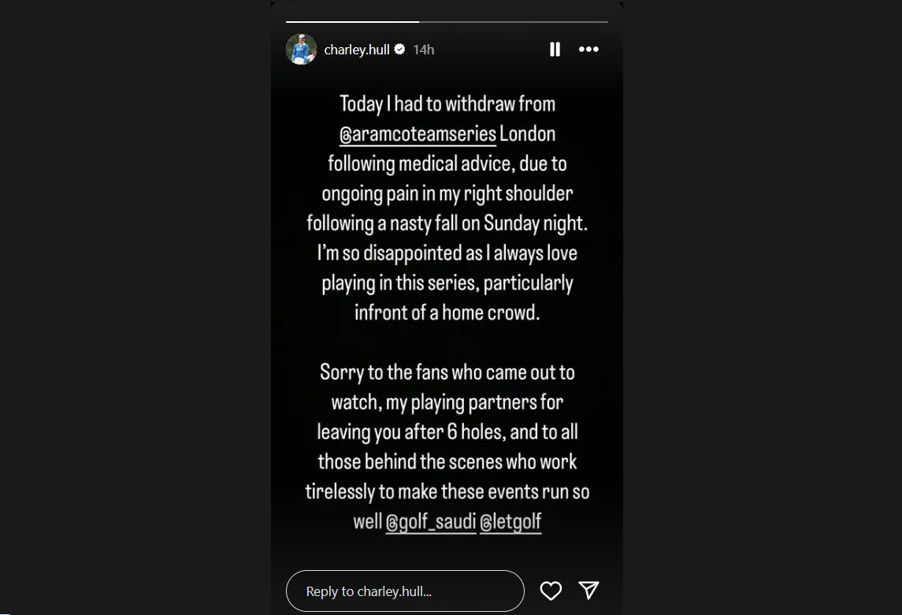Click the filled segment of story progress bar
The height and width of the screenshot is (615, 902).
click(352, 21)
